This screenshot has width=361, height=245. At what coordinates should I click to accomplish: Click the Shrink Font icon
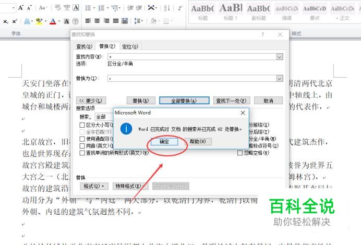(29, 8)
